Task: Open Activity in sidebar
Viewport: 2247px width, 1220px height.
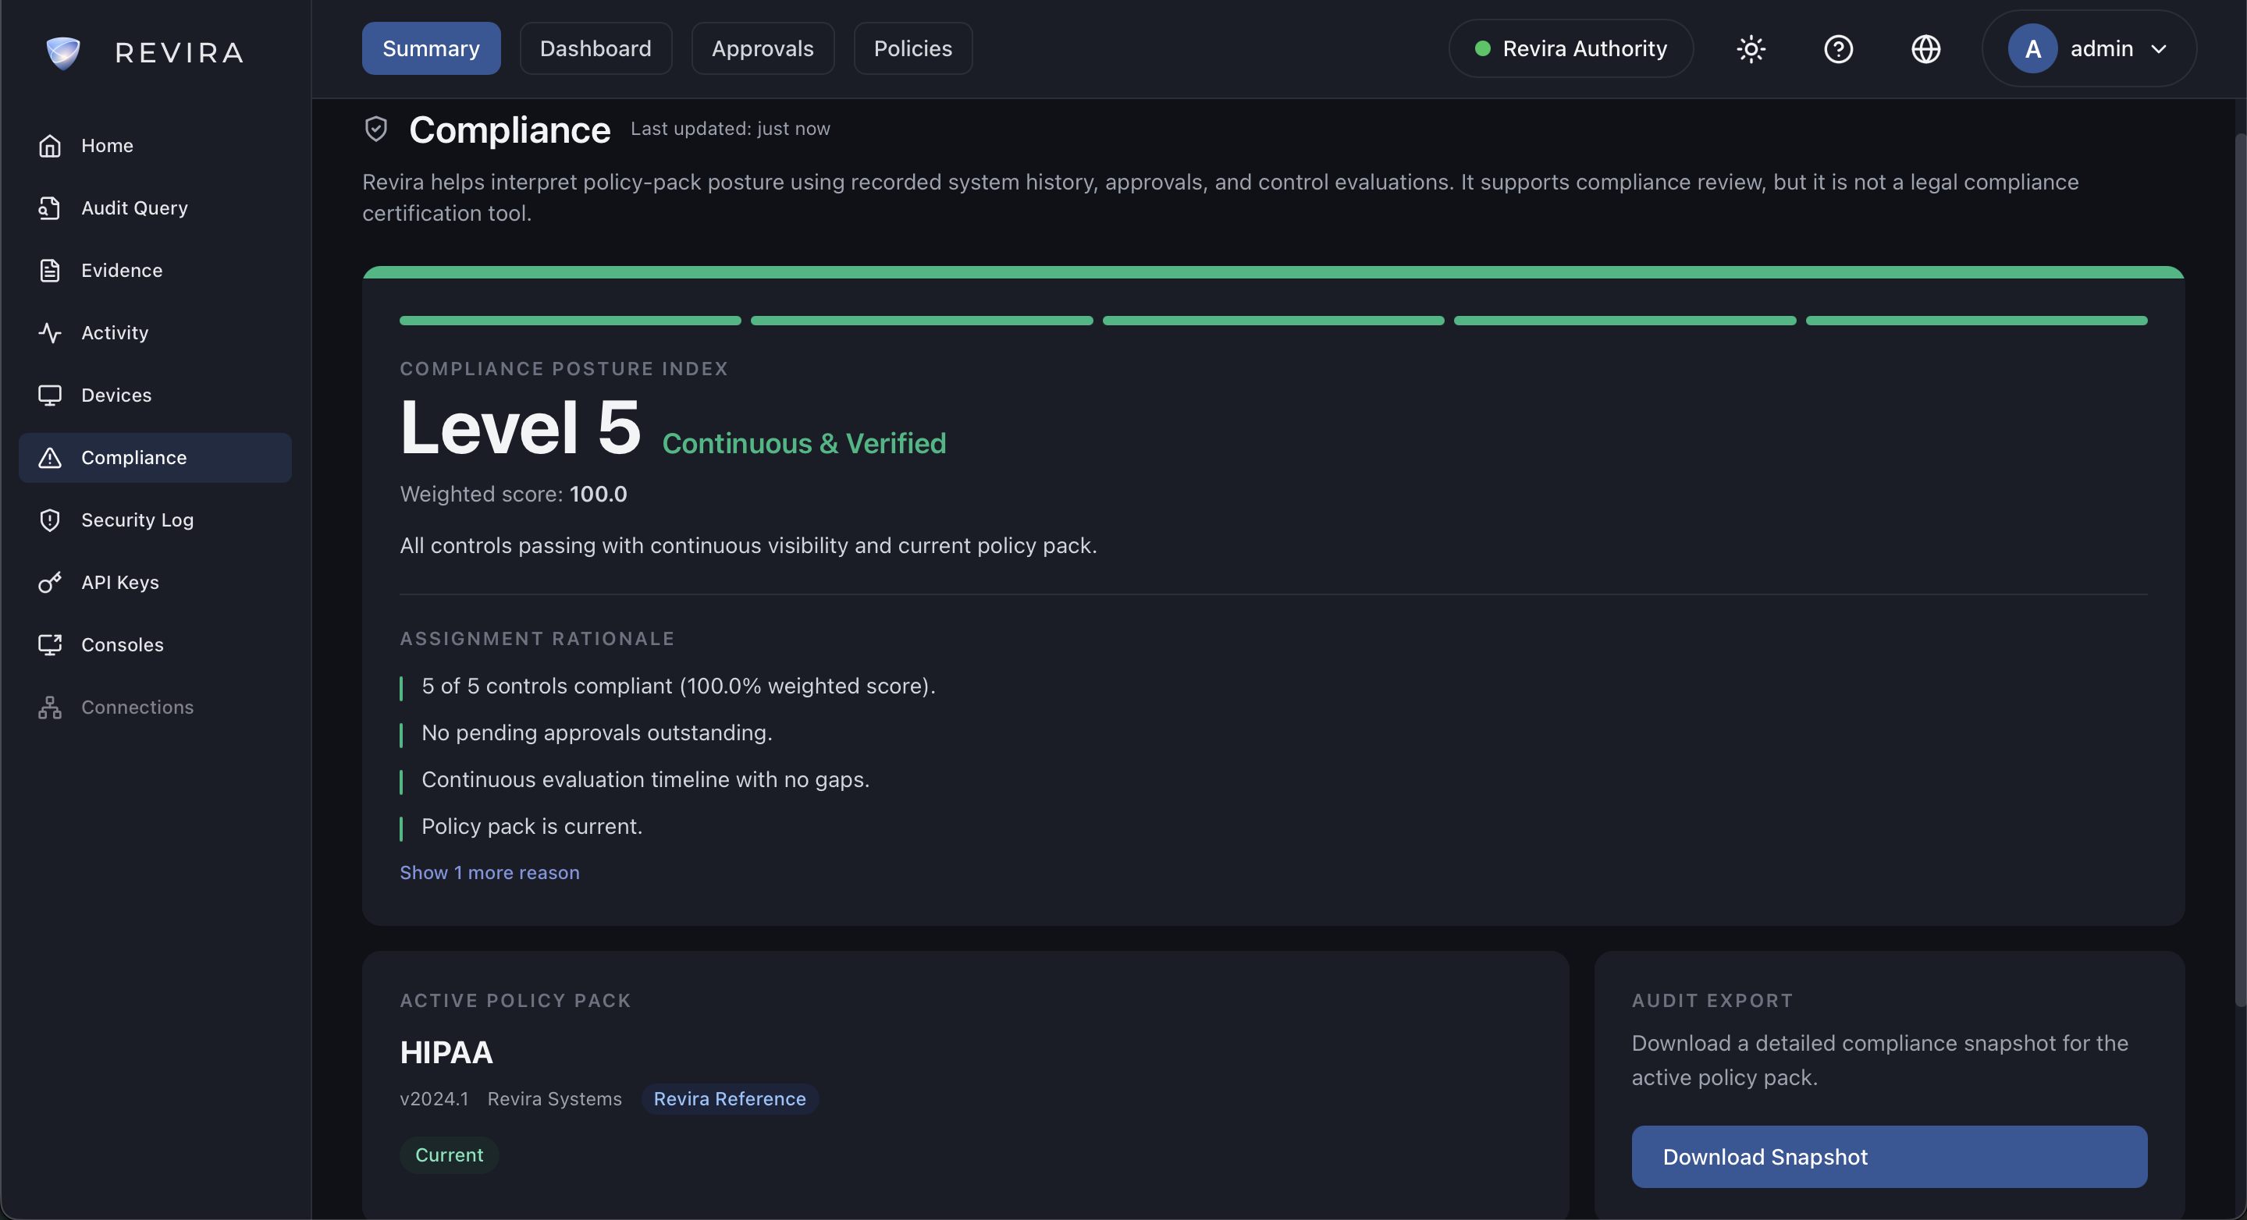Action: tap(155, 333)
